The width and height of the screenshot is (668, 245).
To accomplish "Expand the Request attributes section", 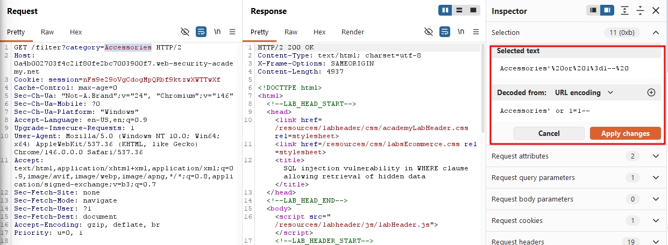I will [x=577, y=156].
